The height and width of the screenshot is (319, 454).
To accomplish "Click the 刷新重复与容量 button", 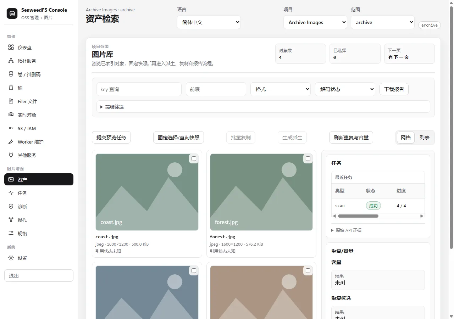I will (x=351, y=138).
